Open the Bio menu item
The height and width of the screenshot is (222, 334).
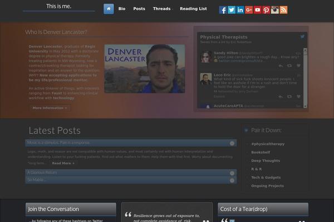(x=122, y=9)
